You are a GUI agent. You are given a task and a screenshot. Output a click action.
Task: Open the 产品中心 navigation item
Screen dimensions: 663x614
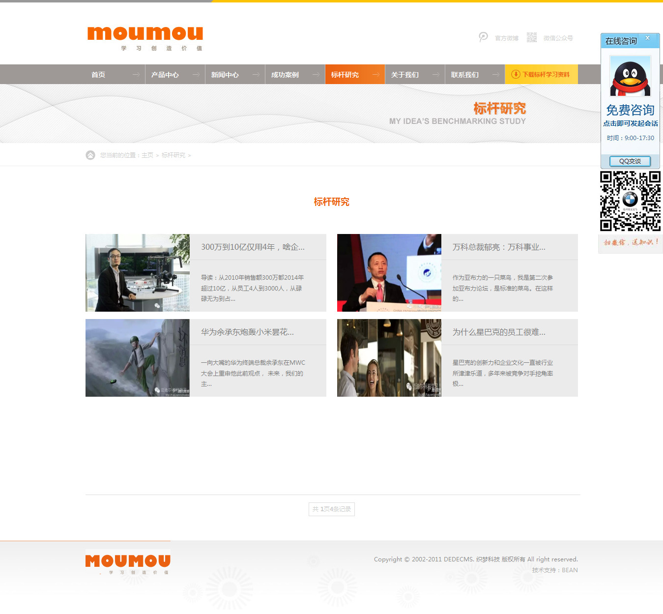pos(165,75)
